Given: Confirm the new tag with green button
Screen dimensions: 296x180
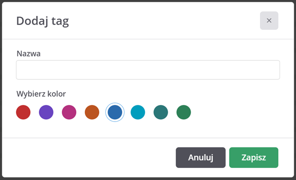Looking at the screenshot, I should [x=254, y=158].
